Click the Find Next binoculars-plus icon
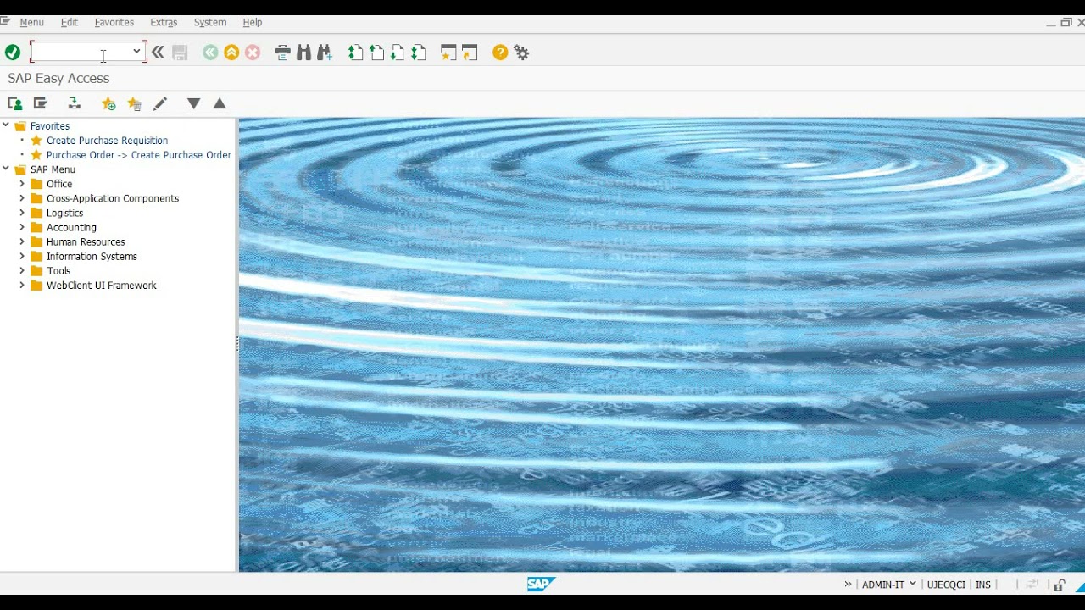The height and width of the screenshot is (610, 1085). [325, 53]
